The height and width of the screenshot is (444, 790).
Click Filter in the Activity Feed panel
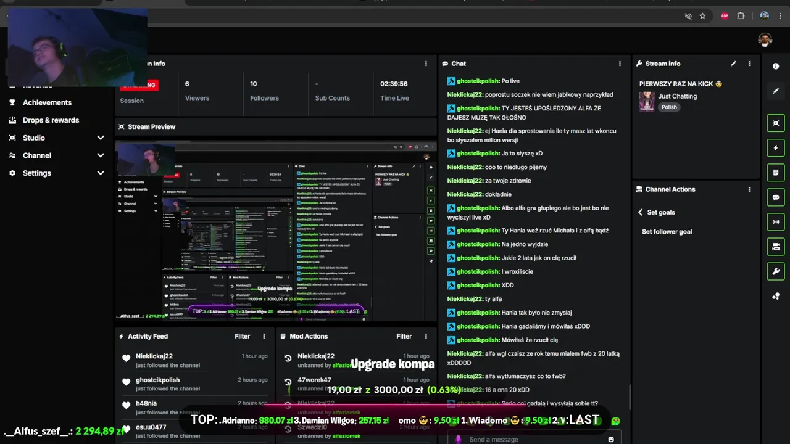tap(242, 336)
